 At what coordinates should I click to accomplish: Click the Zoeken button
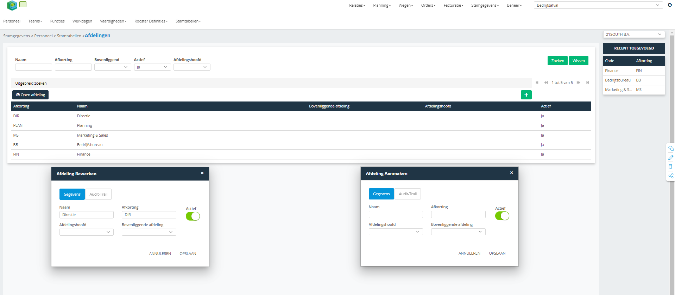557,61
